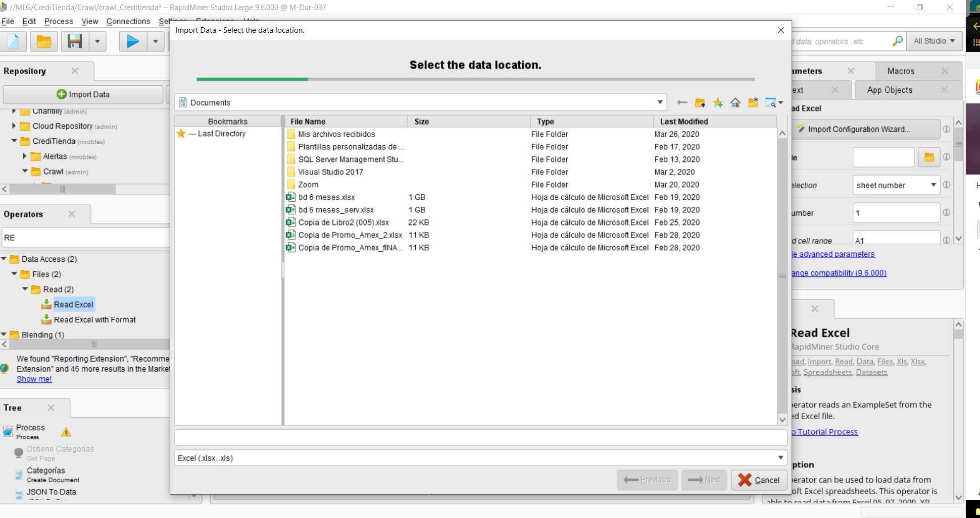980x518 pixels.
Task: Collapse the Data Access operators group
Action: tap(4, 259)
